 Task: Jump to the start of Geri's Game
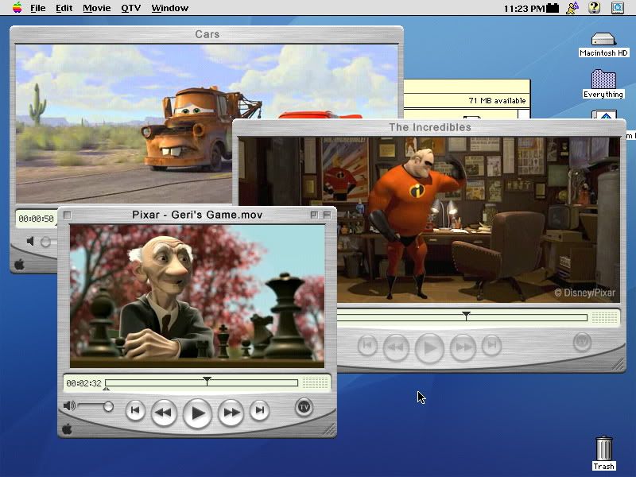point(135,410)
